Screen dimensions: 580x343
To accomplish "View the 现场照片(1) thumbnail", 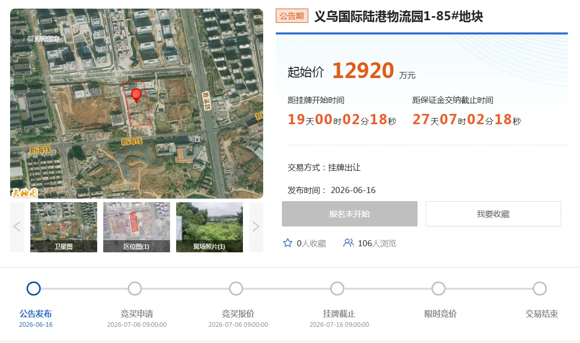I will click(x=210, y=227).
